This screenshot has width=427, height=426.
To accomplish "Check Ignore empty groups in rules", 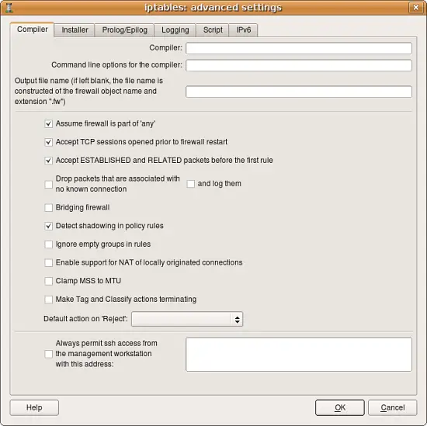I will (48, 244).
